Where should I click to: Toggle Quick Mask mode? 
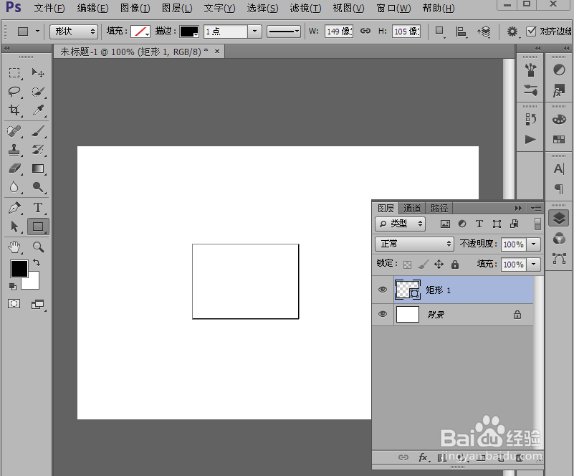tap(14, 304)
